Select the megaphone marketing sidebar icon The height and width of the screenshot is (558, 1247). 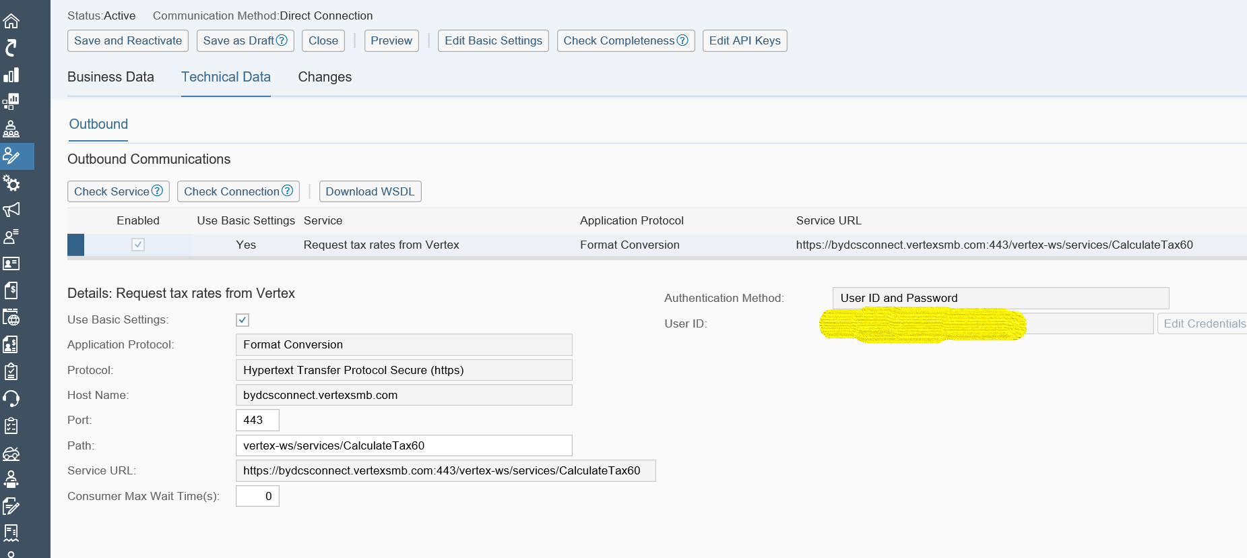pyautogui.click(x=11, y=210)
